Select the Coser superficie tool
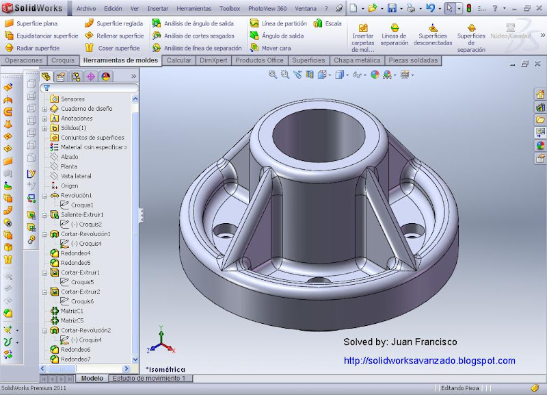547x395 pixels. tap(113, 49)
